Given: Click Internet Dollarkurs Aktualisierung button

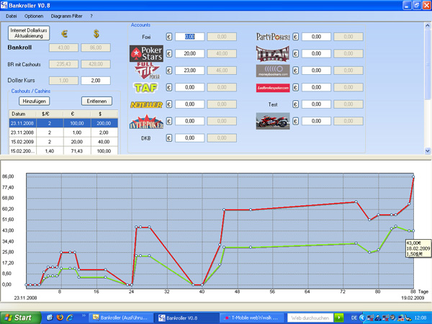Looking at the screenshot, I should click(x=29, y=33).
